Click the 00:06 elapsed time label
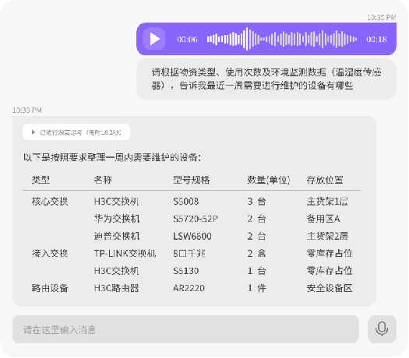The width and height of the screenshot is (409, 358). 187,40
